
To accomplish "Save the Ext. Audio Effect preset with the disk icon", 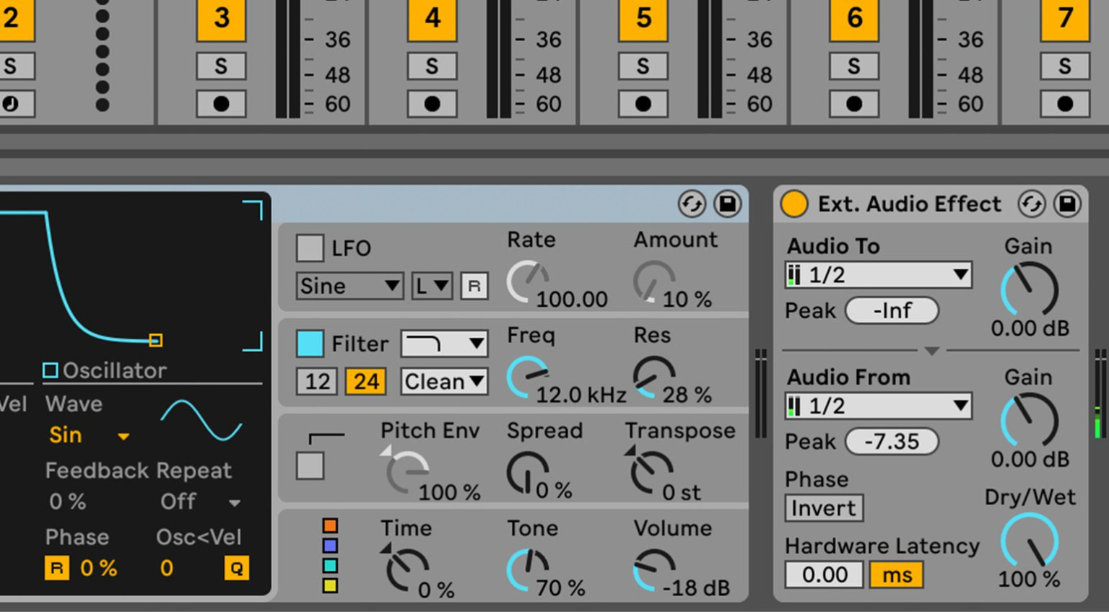I will (x=1067, y=204).
